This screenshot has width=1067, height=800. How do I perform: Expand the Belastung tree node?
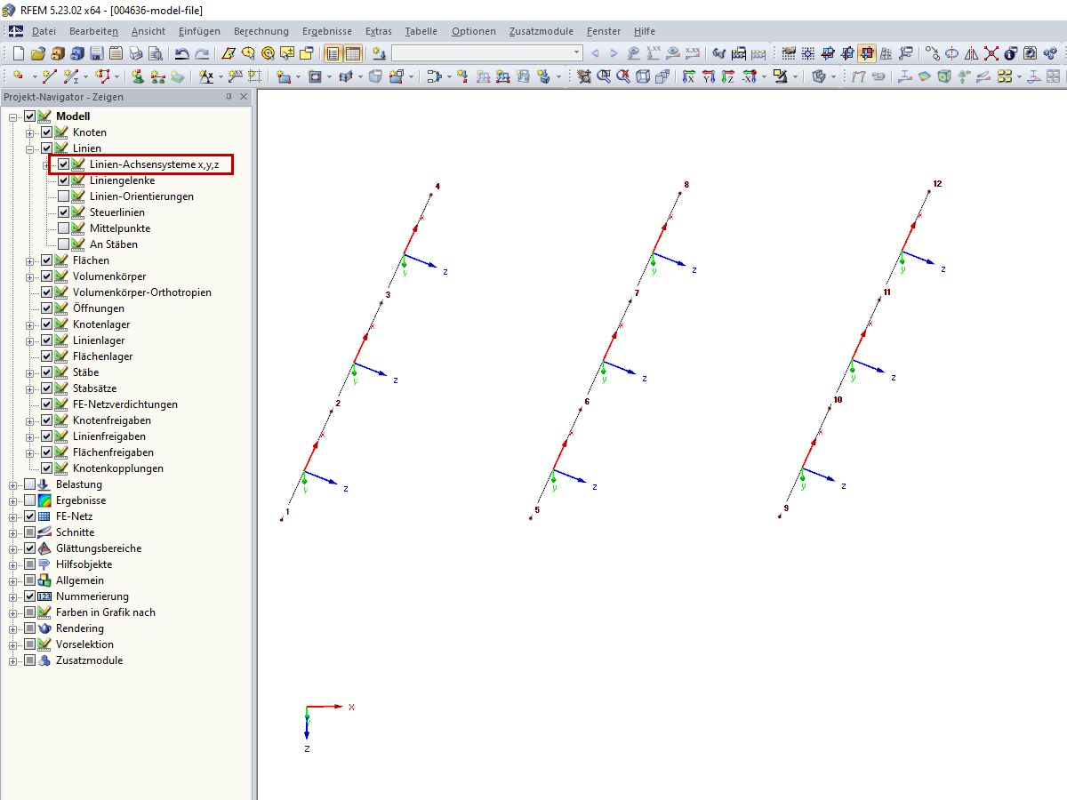click(x=13, y=484)
